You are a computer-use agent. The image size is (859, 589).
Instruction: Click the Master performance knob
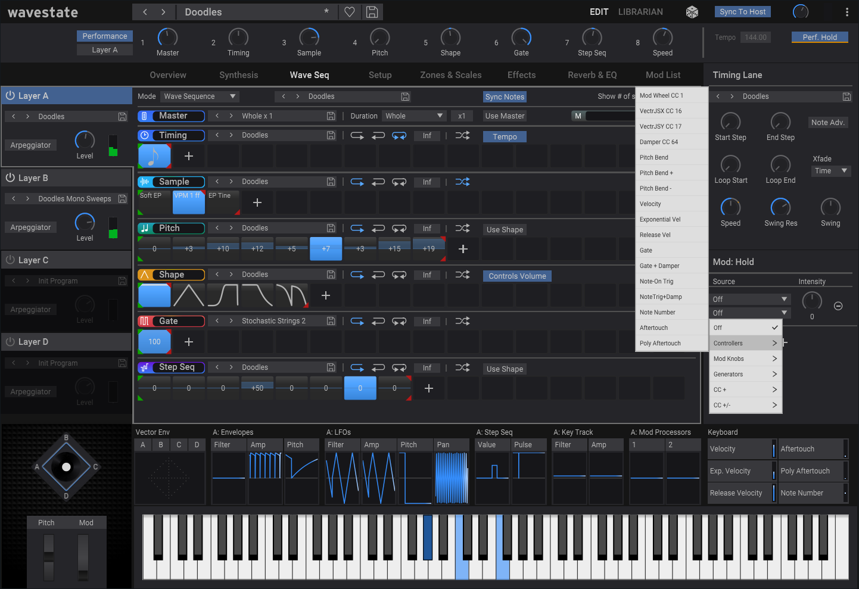[167, 38]
